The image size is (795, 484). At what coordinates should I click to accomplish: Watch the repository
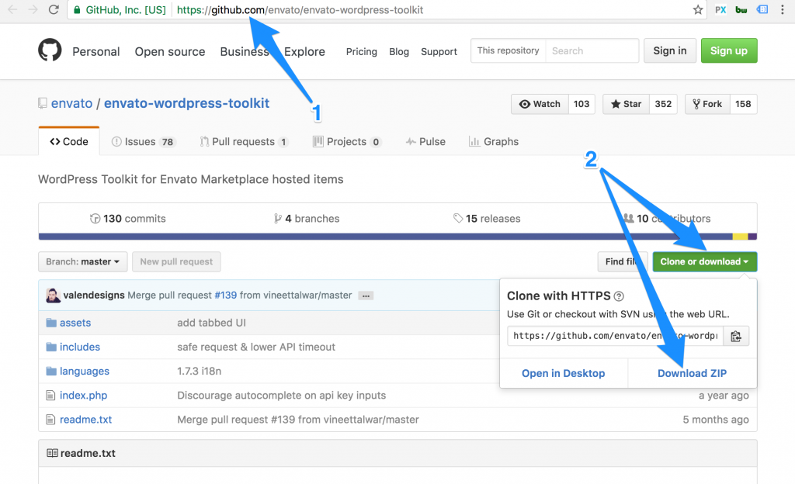[x=540, y=104]
